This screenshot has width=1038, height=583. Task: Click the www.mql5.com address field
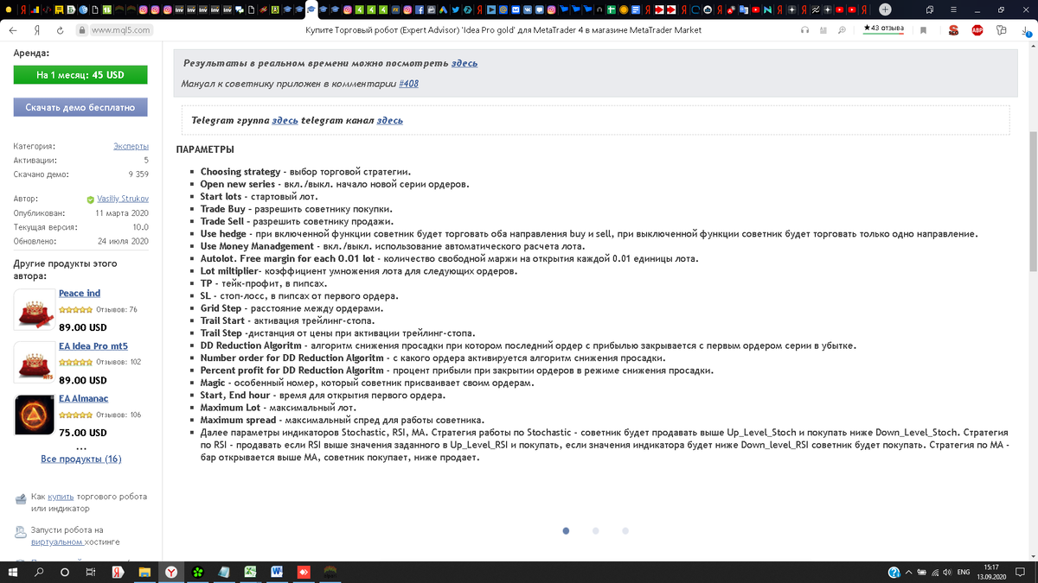pos(121,29)
